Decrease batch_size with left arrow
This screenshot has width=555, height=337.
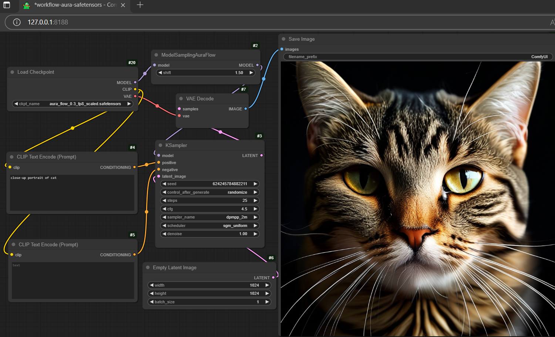coord(152,302)
